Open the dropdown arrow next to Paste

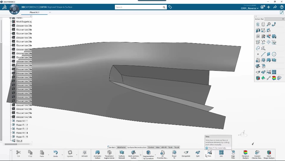[x=48, y=155]
